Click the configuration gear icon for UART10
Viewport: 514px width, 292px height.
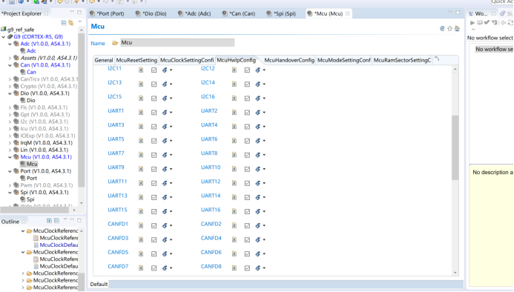258,169
